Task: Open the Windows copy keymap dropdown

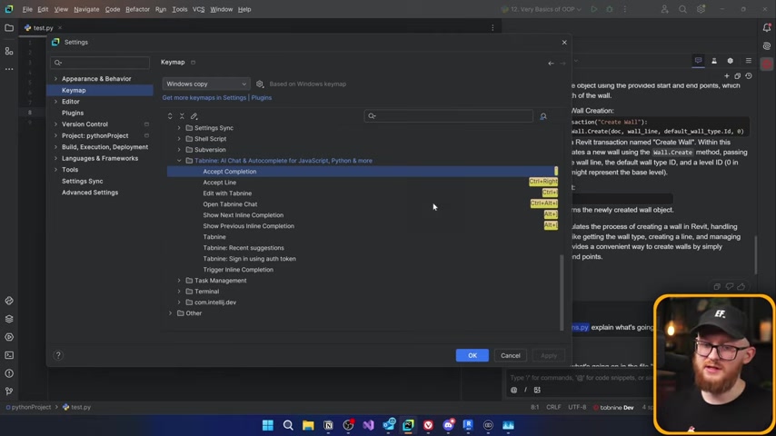Action: pos(206,84)
